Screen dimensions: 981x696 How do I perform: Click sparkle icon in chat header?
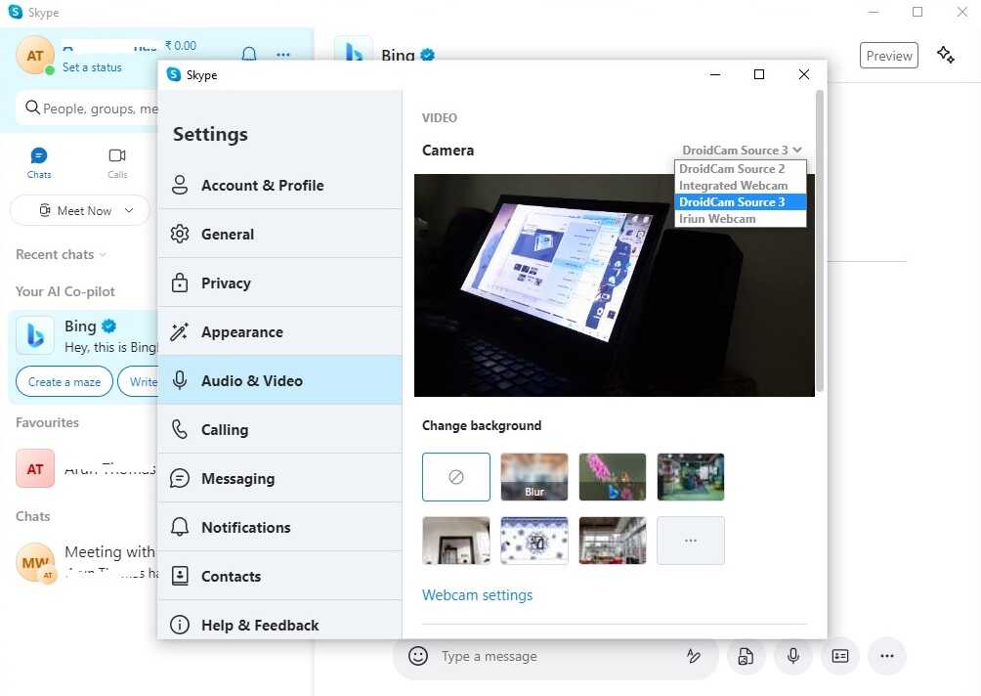coord(946,55)
